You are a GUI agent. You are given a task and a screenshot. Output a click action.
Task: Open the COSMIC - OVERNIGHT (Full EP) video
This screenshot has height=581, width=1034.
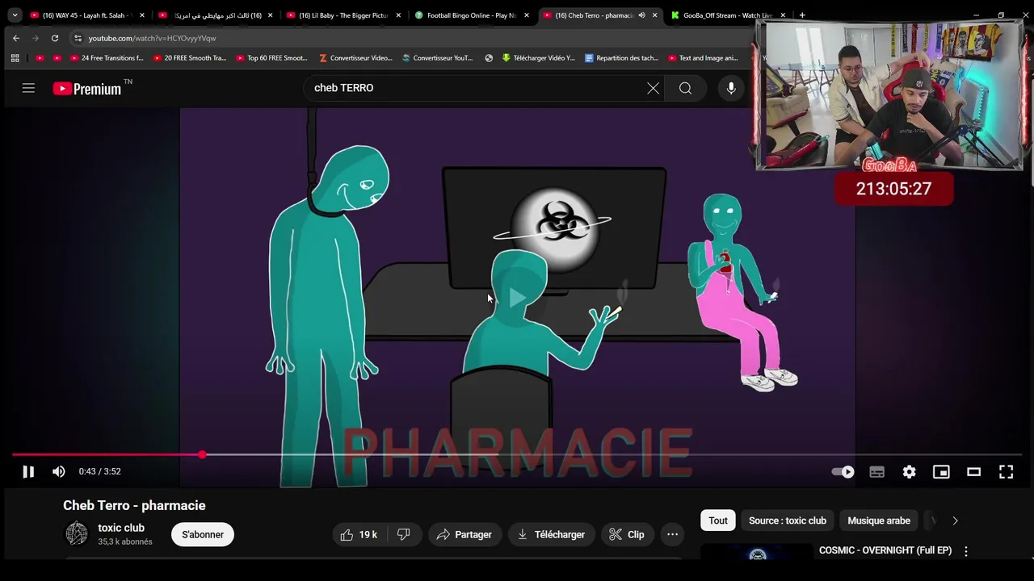coord(885,550)
